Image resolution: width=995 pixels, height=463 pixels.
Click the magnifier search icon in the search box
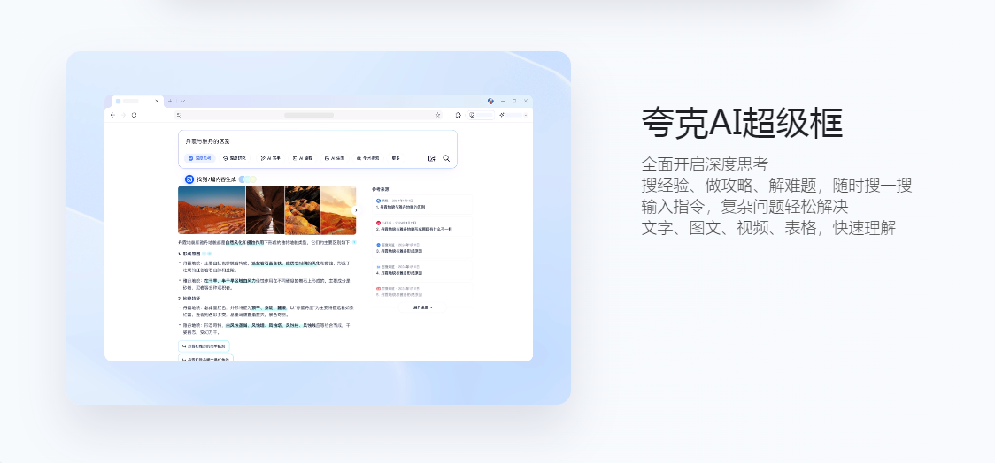[x=446, y=158]
